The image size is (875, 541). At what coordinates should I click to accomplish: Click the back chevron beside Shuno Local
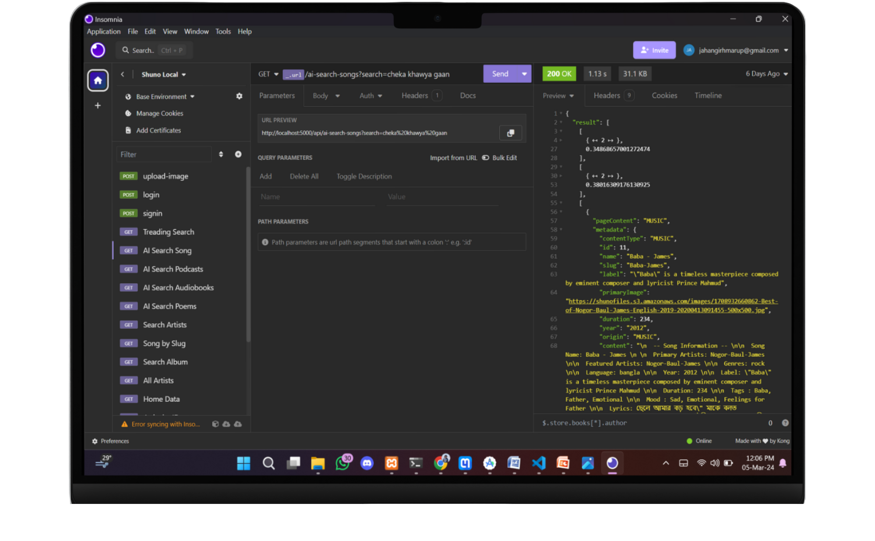[x=123, y=74]
